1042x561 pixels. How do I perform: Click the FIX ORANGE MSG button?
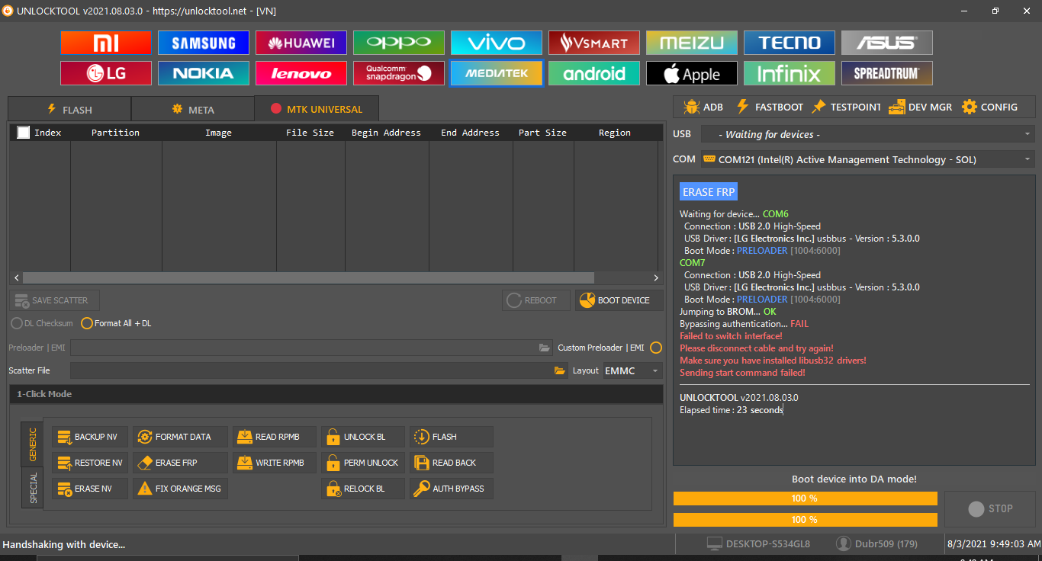click(x=180, y=489)
